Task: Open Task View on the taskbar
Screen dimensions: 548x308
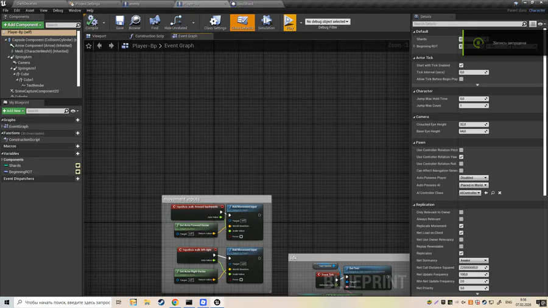Action: pyautogui.click(x=119, y=303)
